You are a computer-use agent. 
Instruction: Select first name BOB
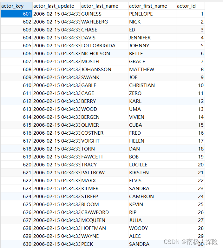[134, 157]
